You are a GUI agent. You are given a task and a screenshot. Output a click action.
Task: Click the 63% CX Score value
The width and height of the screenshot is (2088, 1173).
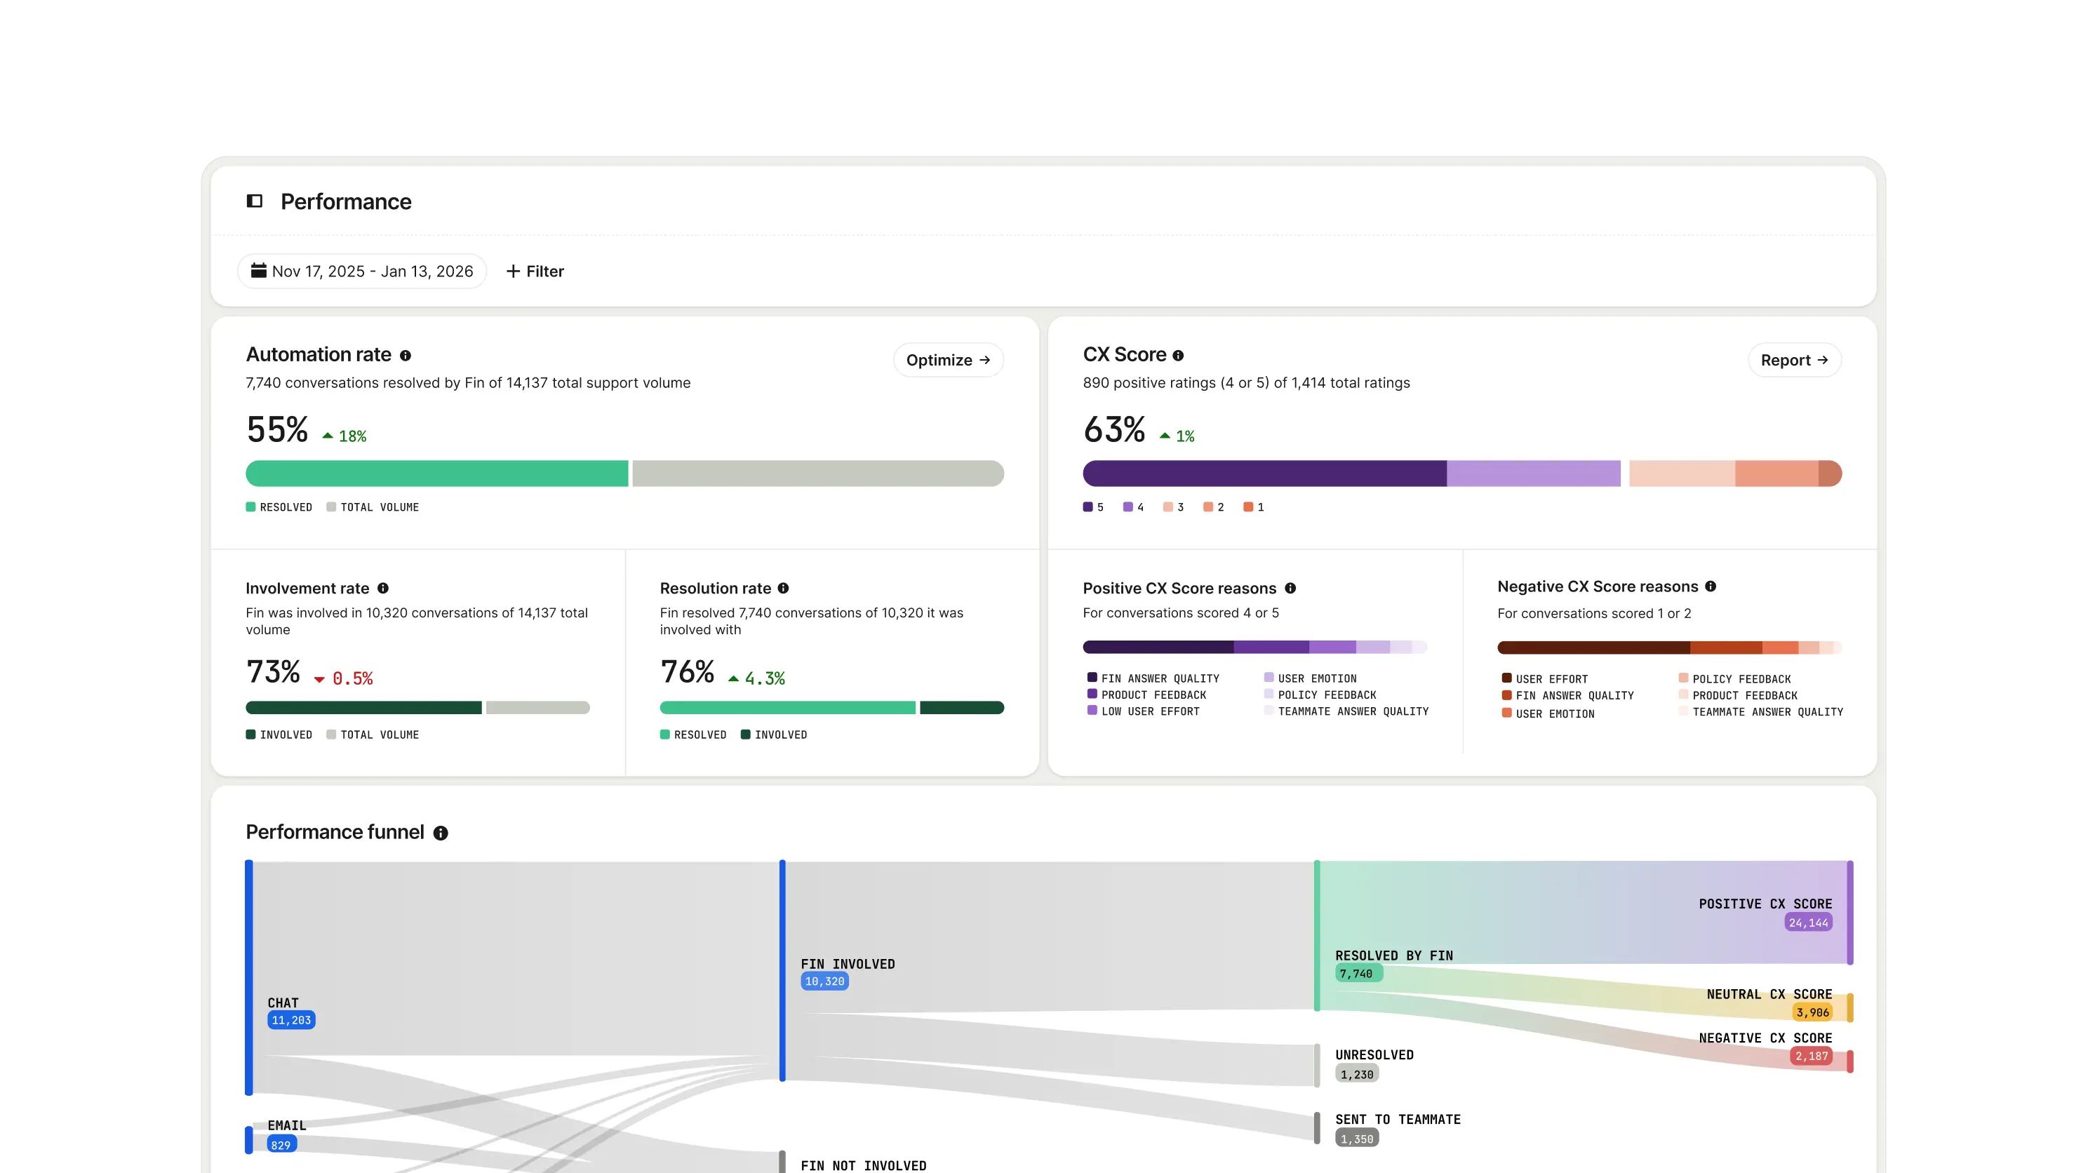[1115, 429]
